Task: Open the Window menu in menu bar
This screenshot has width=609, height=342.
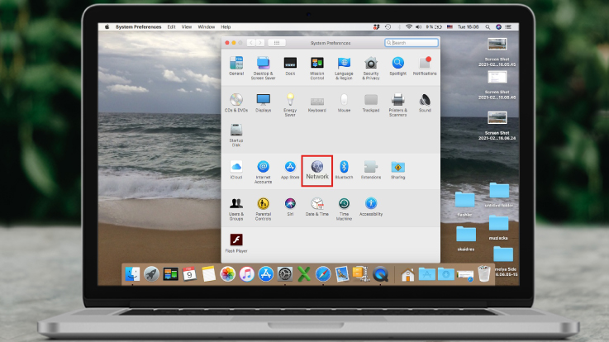Action: coord(207,26)
